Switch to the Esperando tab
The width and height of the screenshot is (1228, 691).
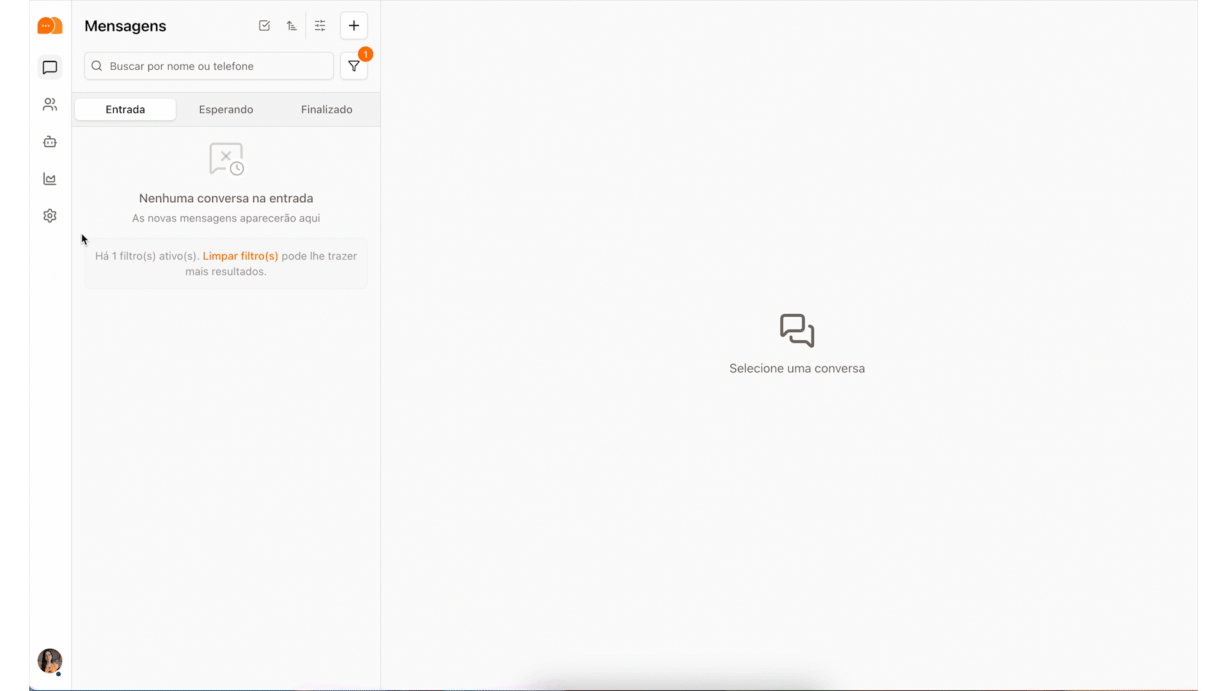[226, 109]
